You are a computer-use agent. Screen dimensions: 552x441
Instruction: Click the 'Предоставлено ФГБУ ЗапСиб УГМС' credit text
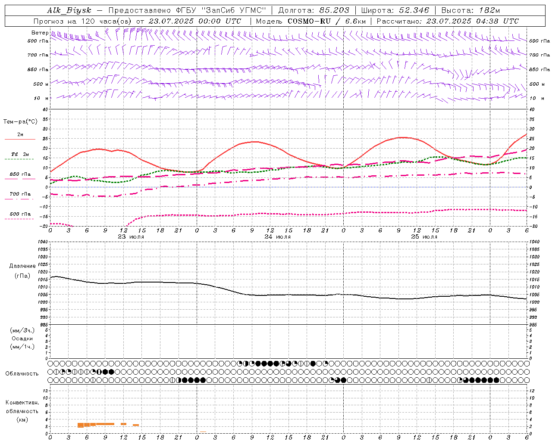188,10
